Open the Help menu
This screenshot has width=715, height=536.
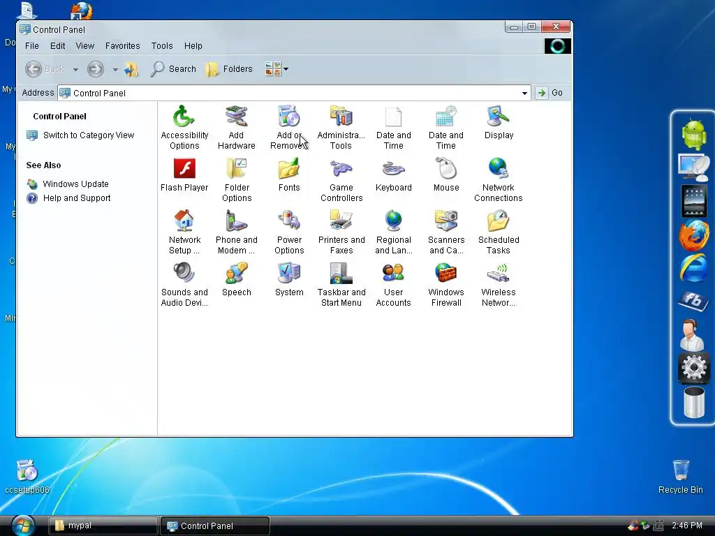coord(193,46)
